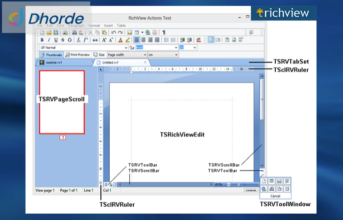Screen dimensions: 343x220
Task: Click the zoom slider handle
Action: point(239,185)
